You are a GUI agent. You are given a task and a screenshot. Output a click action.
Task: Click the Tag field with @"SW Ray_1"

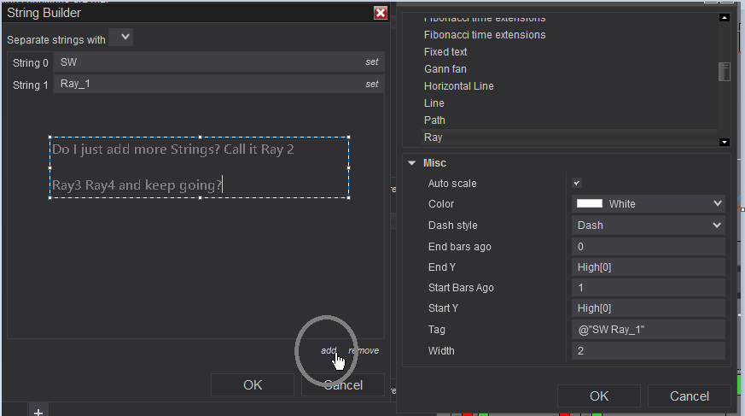(x=648, y=330)
